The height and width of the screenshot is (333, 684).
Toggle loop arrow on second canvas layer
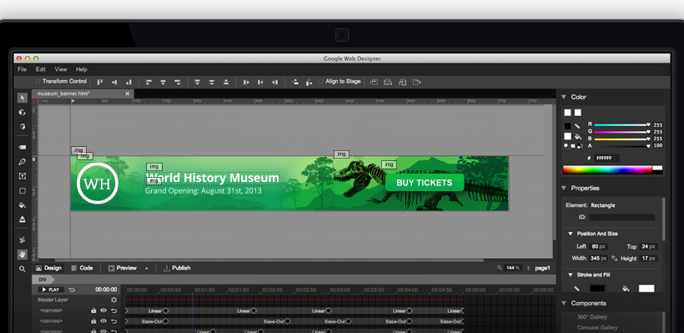coord(113,321)
